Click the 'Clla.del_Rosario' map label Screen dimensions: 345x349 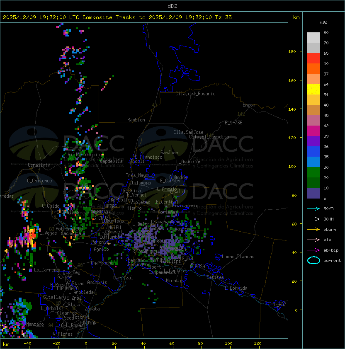(195, 94)
